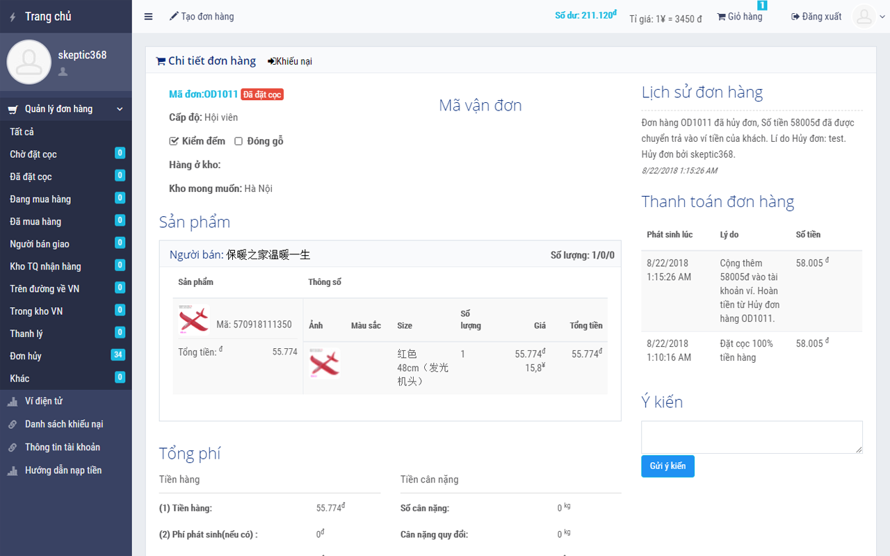The height and width of the screenshot is (556, 890).
Task: Click the product code Mã: 570918111350
Action: click(x=254, y=325)
